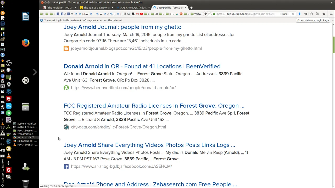Image resolution: width=335 pixels, height=188 pixels.
Task: Open the '>' bookmarks folder
Action: click(53, 14)
